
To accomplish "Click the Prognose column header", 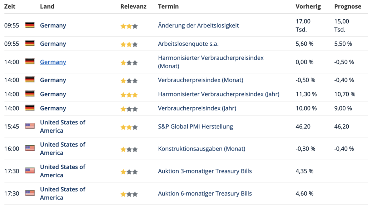I will (x=348, y=6).
